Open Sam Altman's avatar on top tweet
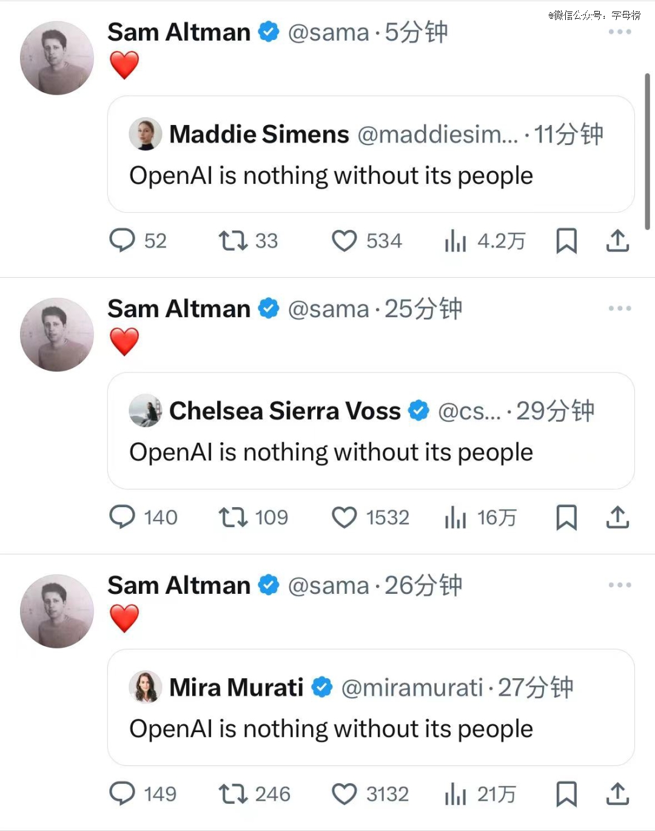This screenshot has width=655, height=831. 57,58
